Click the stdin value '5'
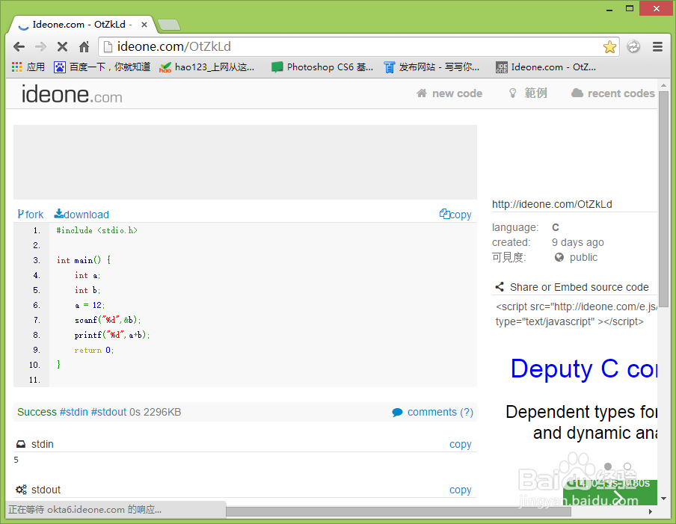This screenshot has height=524, width=676. point(16,460)
